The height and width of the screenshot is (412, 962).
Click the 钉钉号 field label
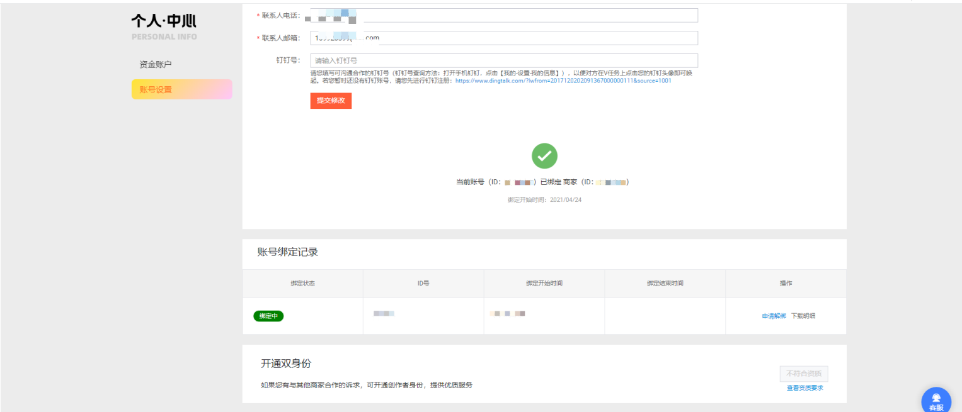click(288, 60)
